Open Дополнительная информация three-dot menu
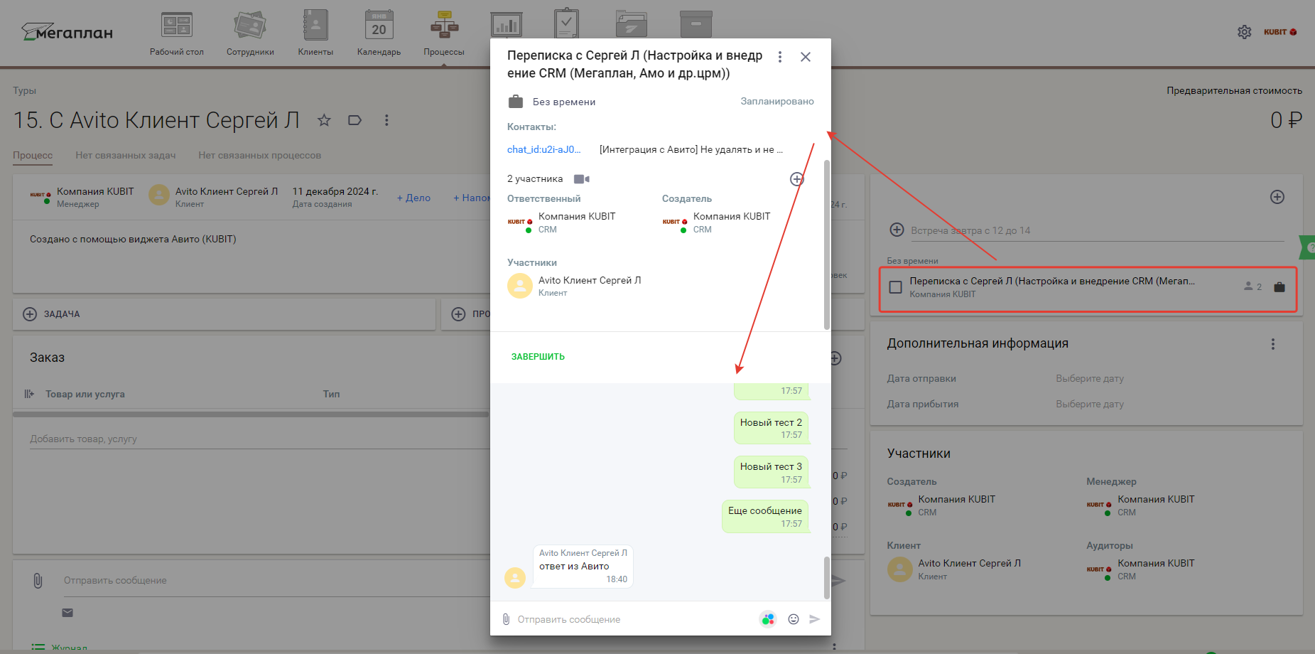This screenshot has width=1315, height=654. click(1273, 344)
